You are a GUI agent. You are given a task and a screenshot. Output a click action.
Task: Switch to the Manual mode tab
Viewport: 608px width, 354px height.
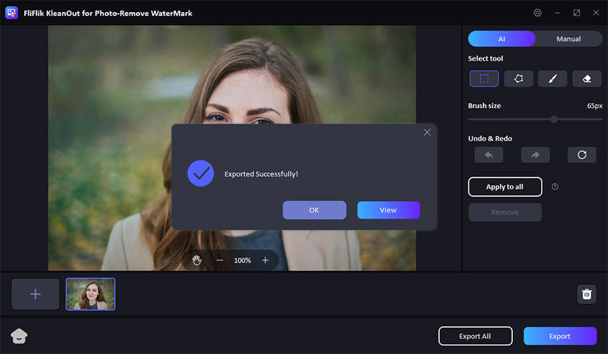pyautogui.click(x=568, y=39)
